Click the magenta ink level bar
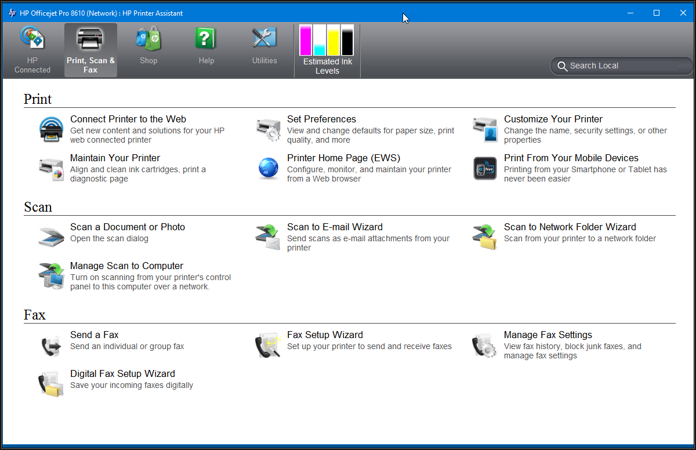 [306, 40]
